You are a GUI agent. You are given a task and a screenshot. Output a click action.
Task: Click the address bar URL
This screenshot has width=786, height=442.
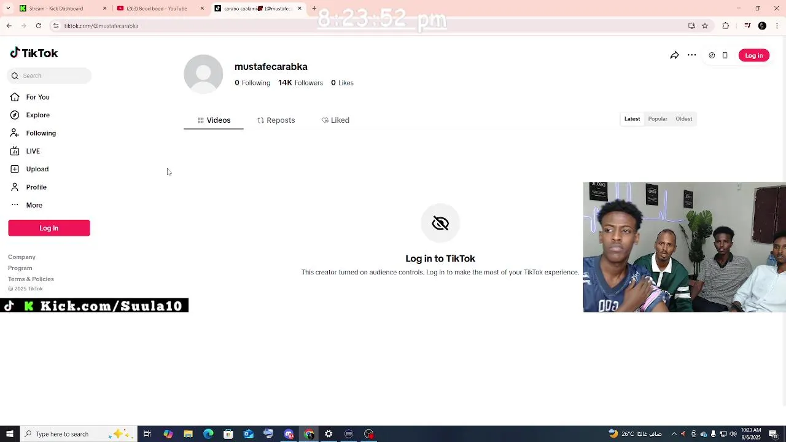tap(101, 26)
